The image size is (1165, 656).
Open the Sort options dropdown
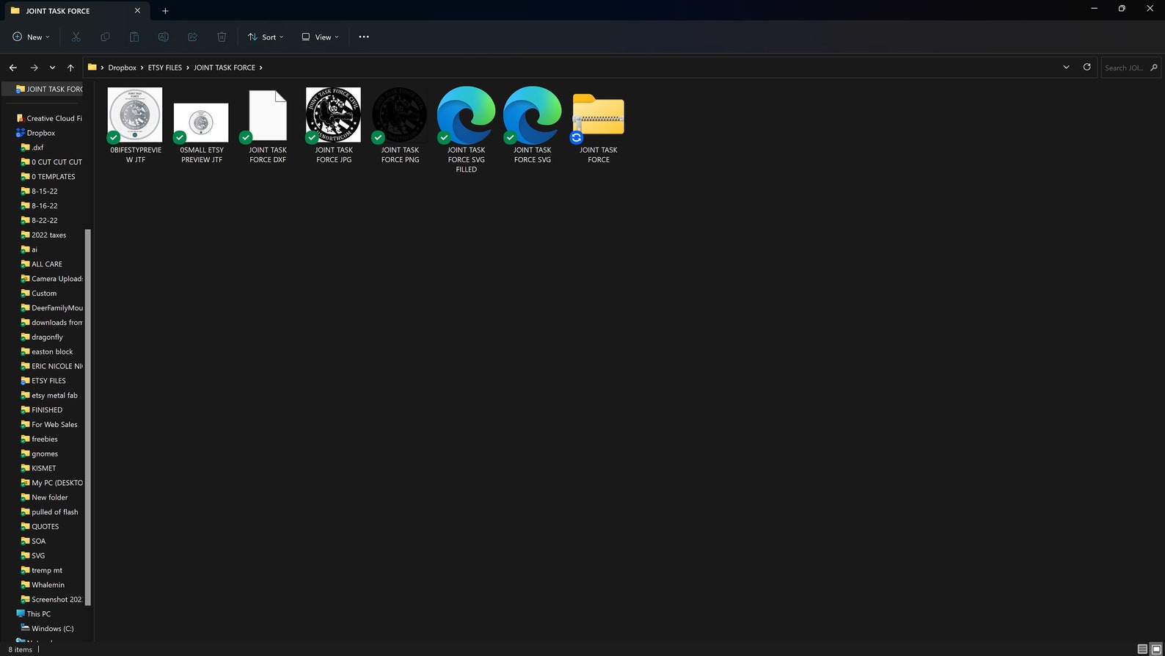tap(266, 37)
